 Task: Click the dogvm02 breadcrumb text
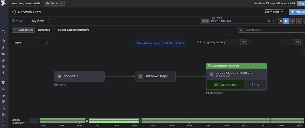coord(44,30)
